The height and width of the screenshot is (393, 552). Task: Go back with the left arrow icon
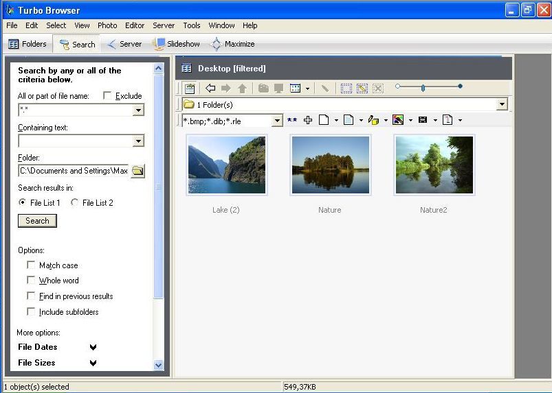(x=210, y=88)
